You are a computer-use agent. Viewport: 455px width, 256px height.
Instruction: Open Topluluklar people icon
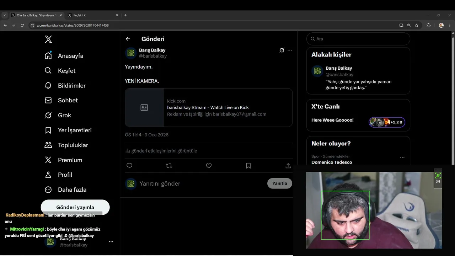click(48, 145)
